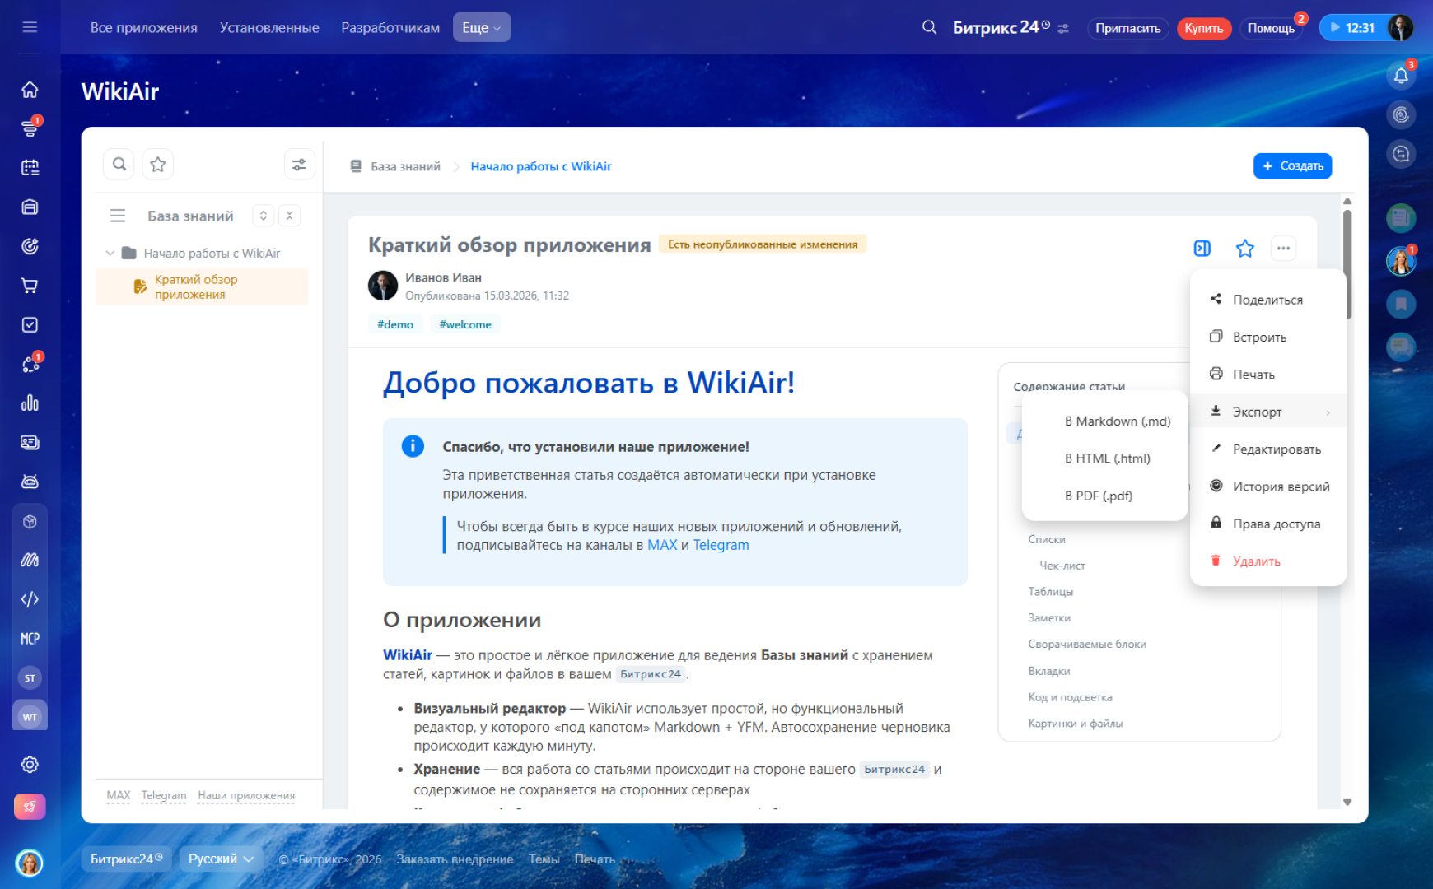Click the 12:31 work timer button

1353,27
